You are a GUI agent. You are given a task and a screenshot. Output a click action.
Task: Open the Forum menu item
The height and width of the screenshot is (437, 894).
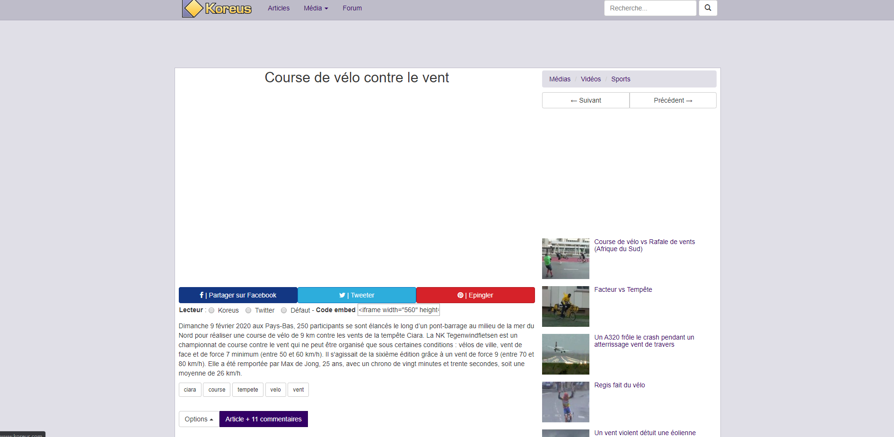[352, 8]
